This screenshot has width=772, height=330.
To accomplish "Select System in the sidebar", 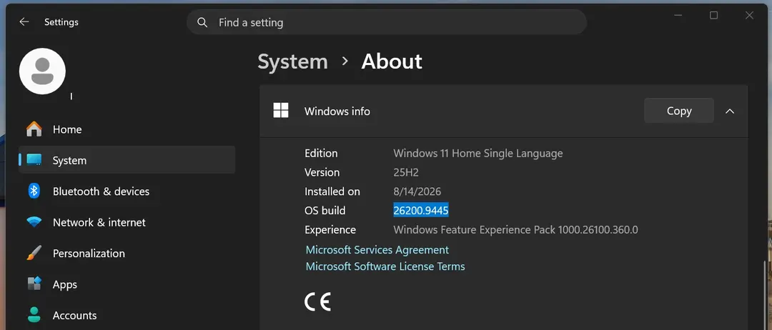I will point(127,160).
